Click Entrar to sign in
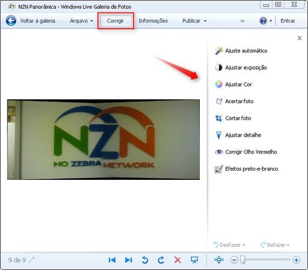 pyautogui.click(x=288, y=21)
